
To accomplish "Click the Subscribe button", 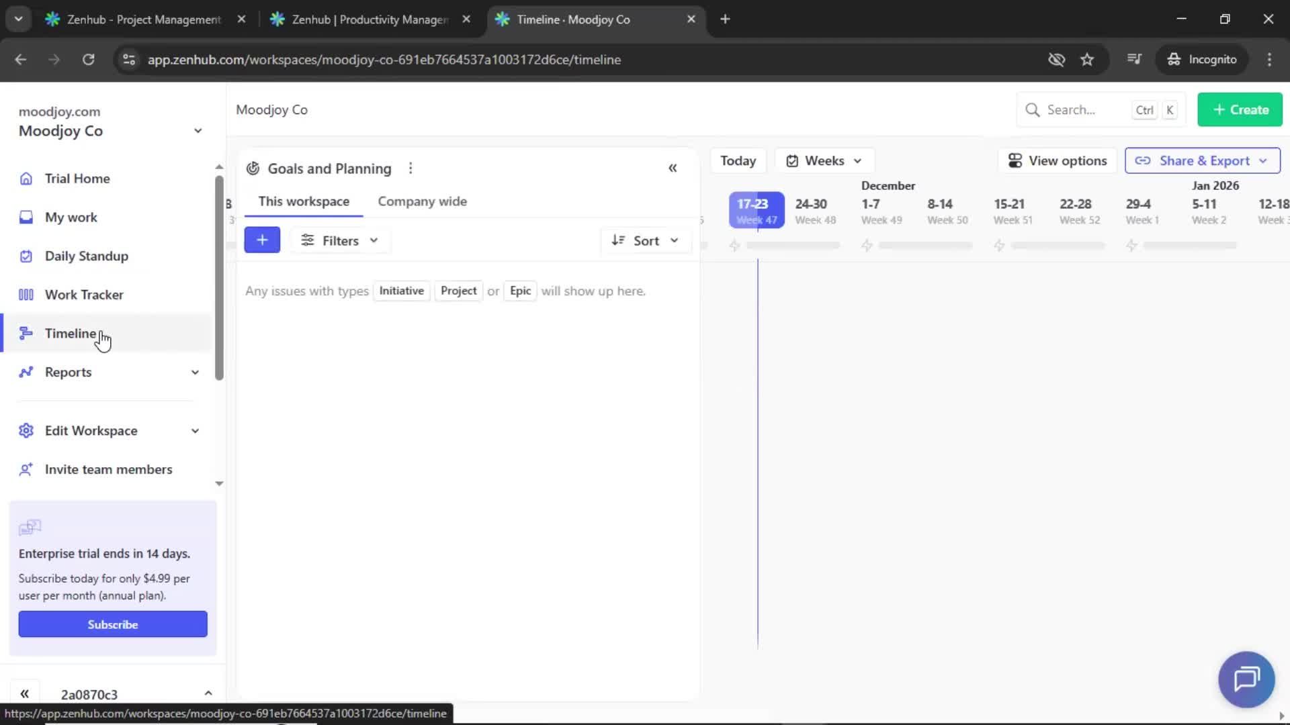I will click(x=112, y=624).
